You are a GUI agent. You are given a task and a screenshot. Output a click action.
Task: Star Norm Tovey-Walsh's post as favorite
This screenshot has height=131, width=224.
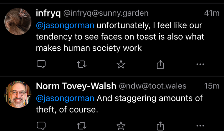click(121, 126)
